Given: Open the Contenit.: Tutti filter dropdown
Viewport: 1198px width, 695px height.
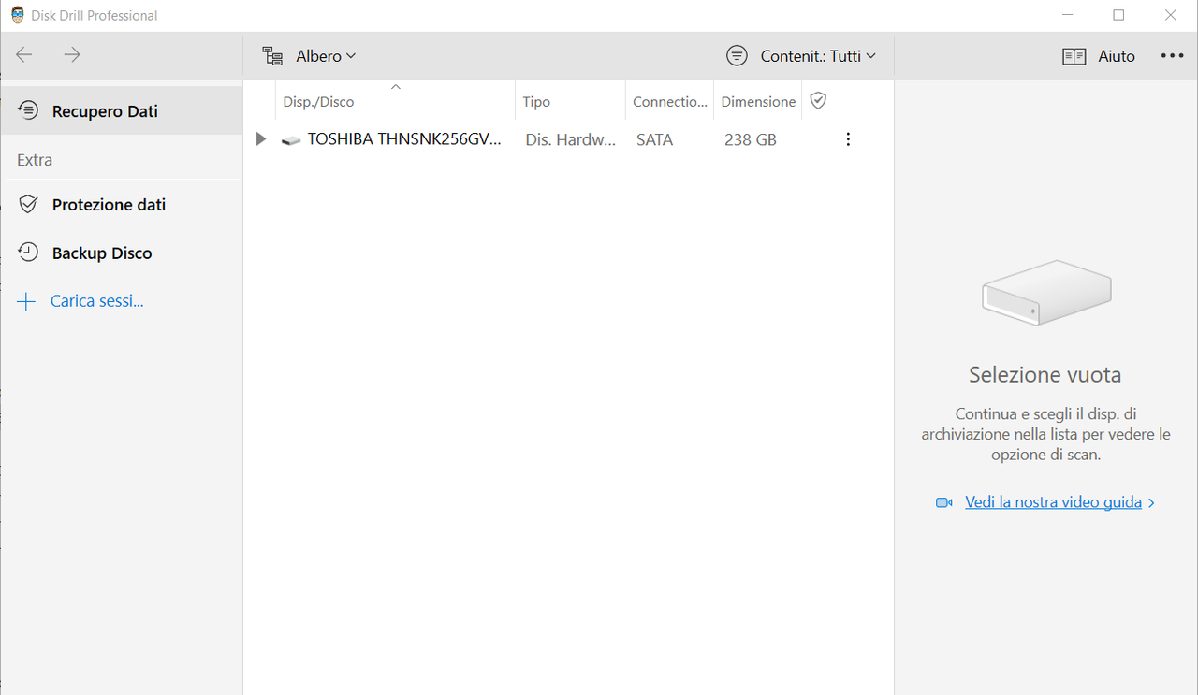Looking at the screenshot, I should coord(801,56).
